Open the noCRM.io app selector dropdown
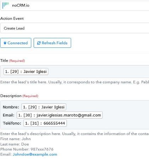 click(x=75, y=6)
